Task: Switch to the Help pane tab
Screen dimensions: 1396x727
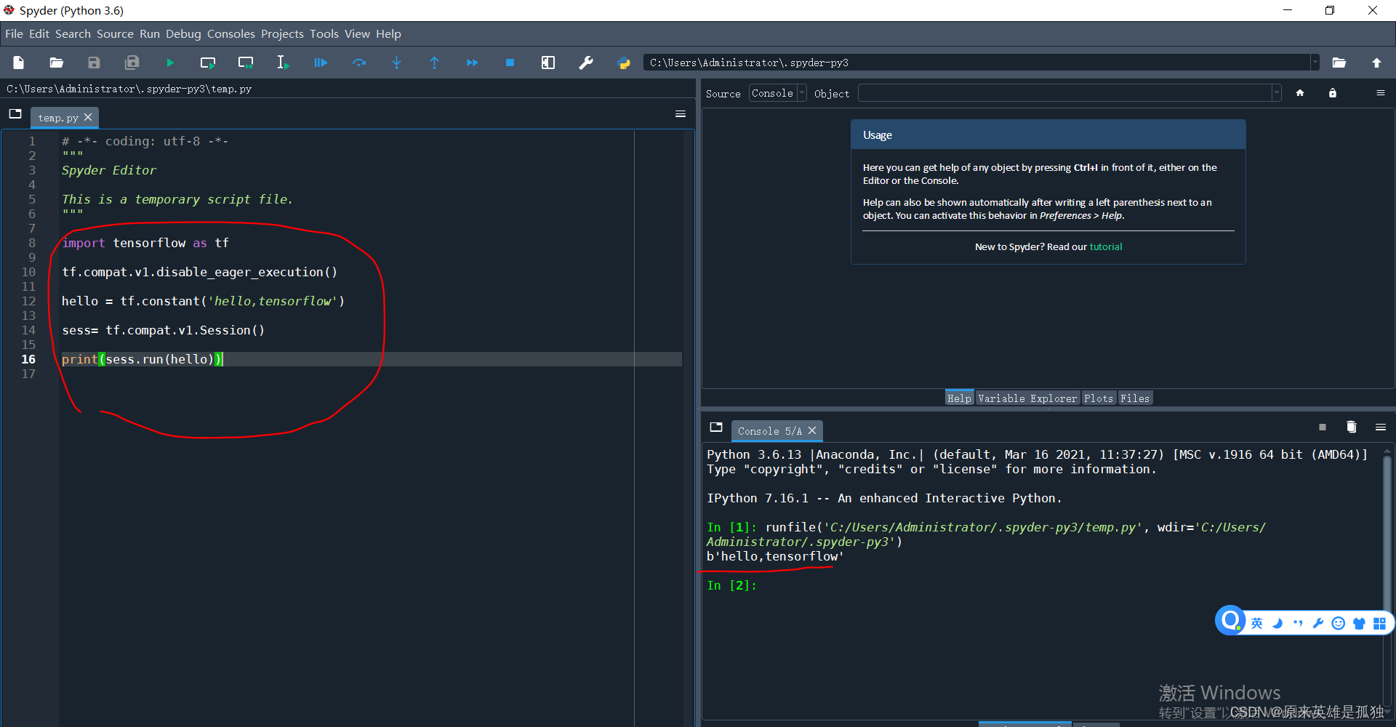Action: [959, 398]
